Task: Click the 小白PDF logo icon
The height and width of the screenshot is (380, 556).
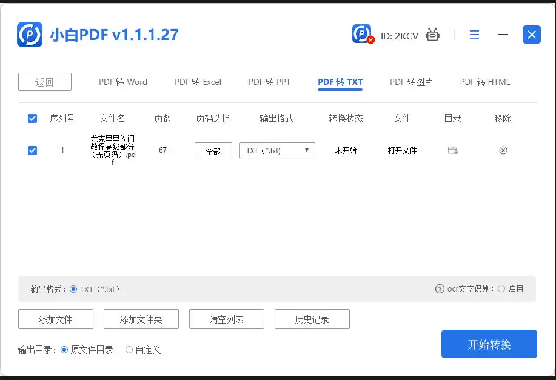Action: coord(28,35)
